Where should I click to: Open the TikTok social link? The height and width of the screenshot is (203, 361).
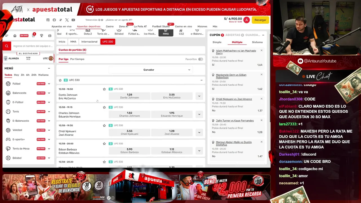(60, 20)
